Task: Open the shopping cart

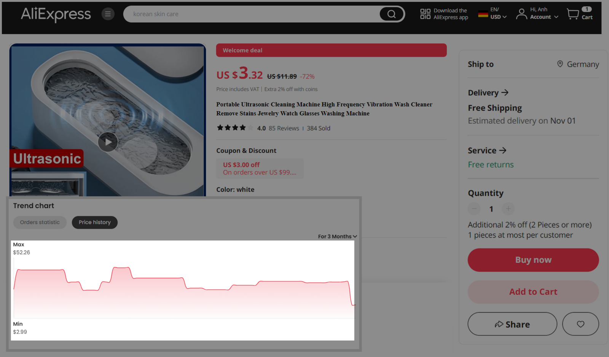Action: click(579, 14)
